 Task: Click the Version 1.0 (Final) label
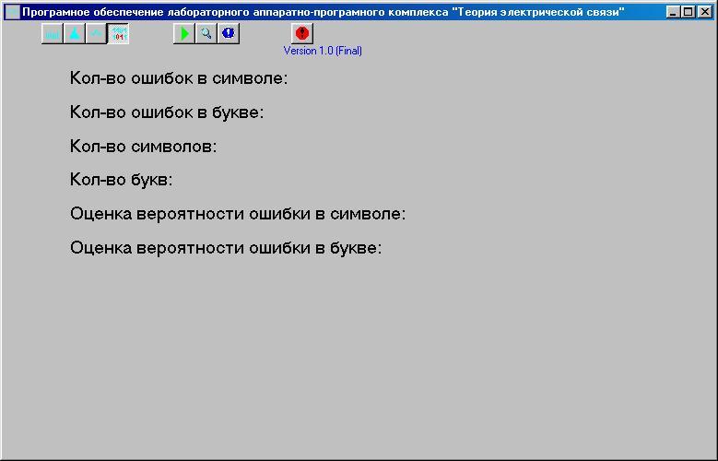coord(323,51)
